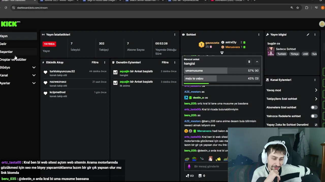Image resolution: width=325 pixels, height=182 pixels.
Task: Click the anime girl emote above message box
Action: 210,159
